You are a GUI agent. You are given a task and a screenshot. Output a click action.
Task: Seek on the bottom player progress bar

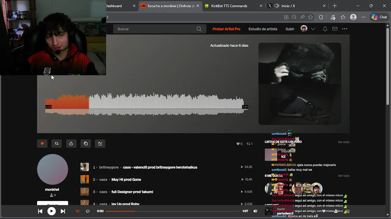[173, 211]
